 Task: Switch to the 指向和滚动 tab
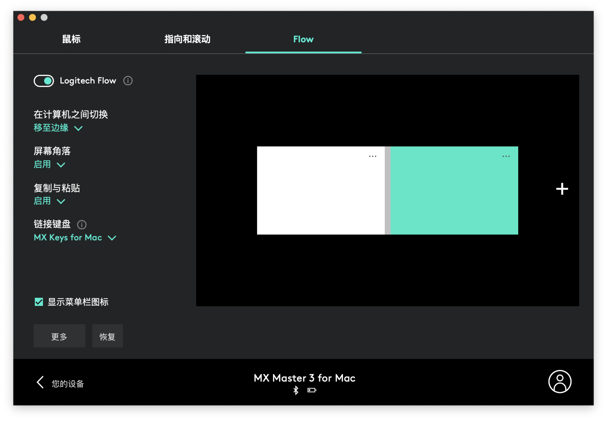click(x=187, y=39)
